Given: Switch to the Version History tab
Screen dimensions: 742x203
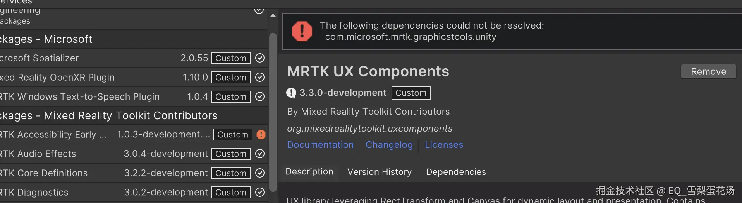Looking at the screenshot, I should pyautogui.click(x=380, y=172).
